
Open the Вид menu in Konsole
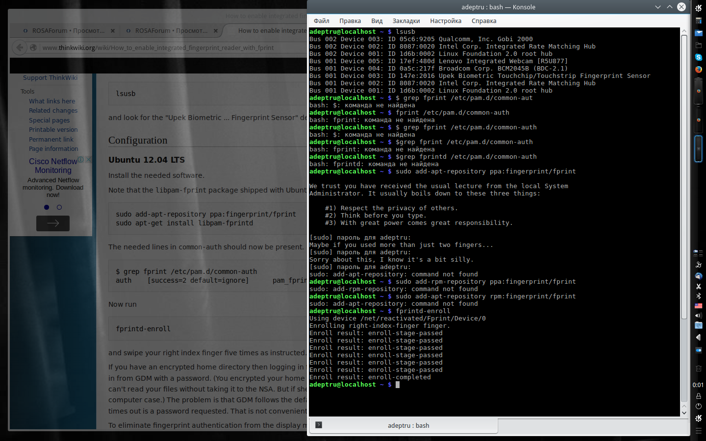377,21
